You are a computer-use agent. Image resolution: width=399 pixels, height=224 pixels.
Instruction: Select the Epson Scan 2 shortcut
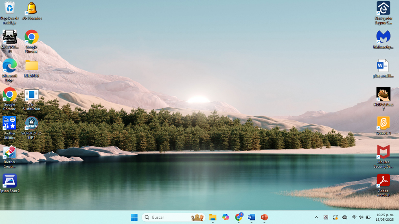point(10,183)
